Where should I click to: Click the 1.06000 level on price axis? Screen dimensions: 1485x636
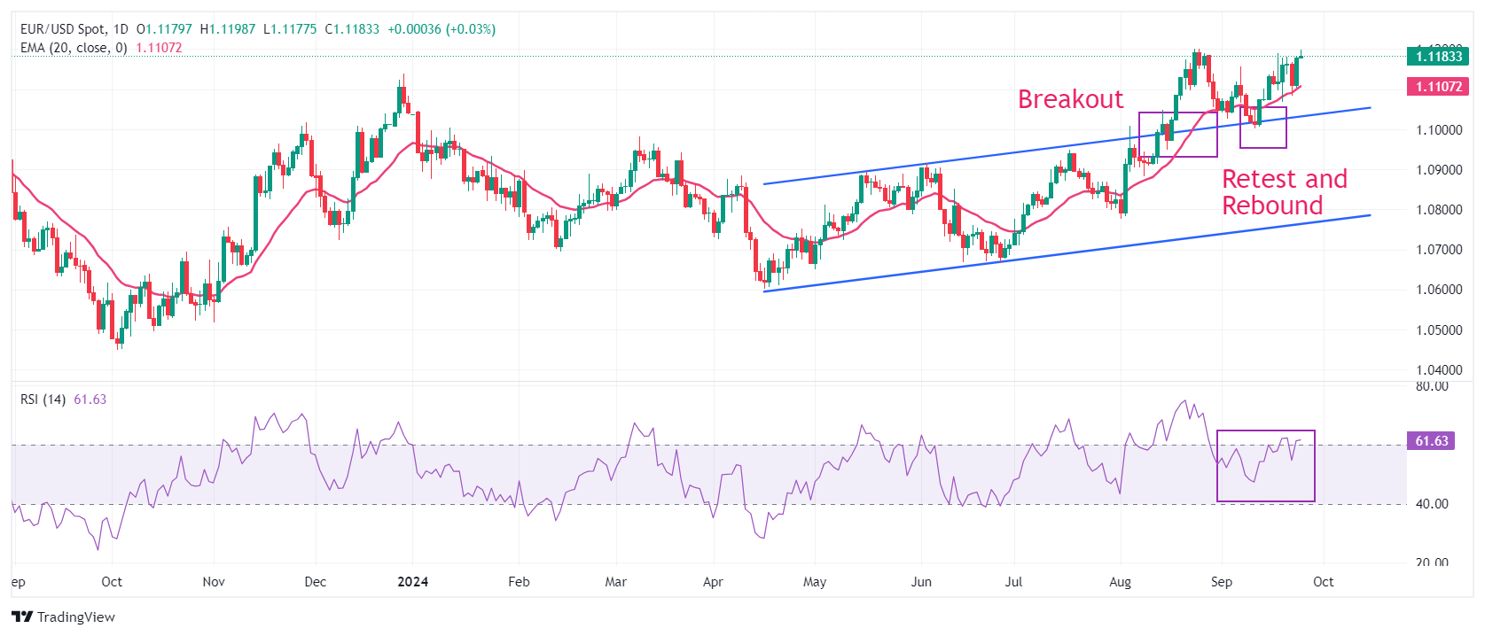1438,290
